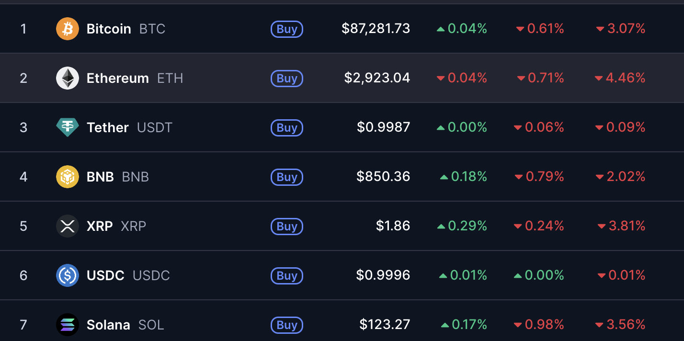This screenshot has width=684, height=341.
Task: Select the Tether USDT icon
Action: [x=68, y=127]
